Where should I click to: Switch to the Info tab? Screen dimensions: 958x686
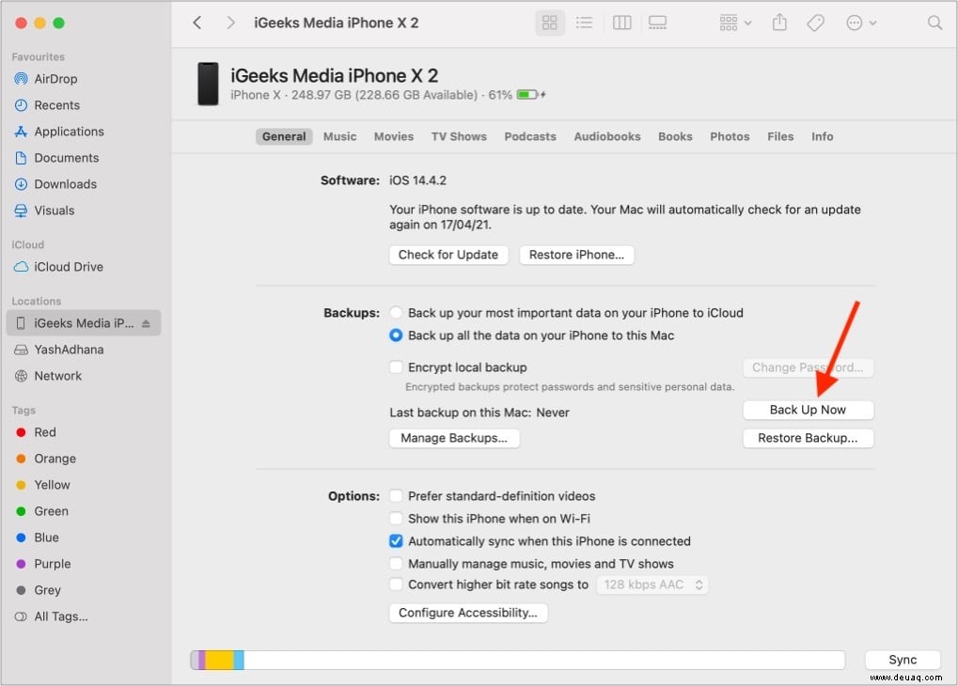click(x=822, y=136)
